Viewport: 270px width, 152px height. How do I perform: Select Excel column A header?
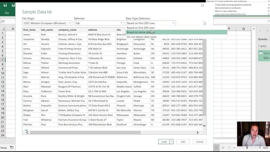[13, 29]
